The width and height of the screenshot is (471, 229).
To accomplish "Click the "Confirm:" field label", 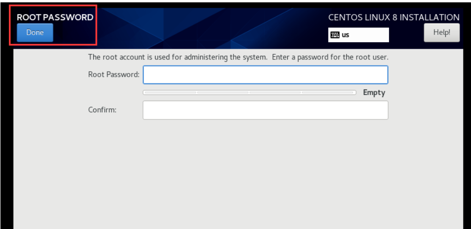I will pyautogui.click(x=102, y=110).
